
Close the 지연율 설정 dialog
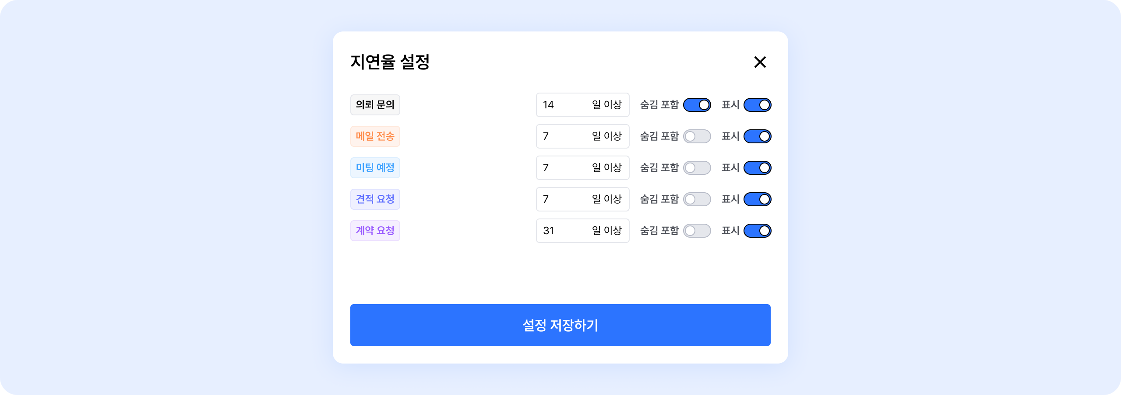(x=760, y=62)
